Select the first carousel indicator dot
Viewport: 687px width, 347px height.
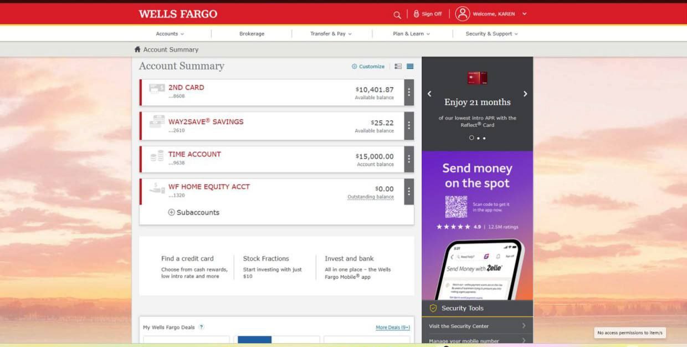(471, 138)
